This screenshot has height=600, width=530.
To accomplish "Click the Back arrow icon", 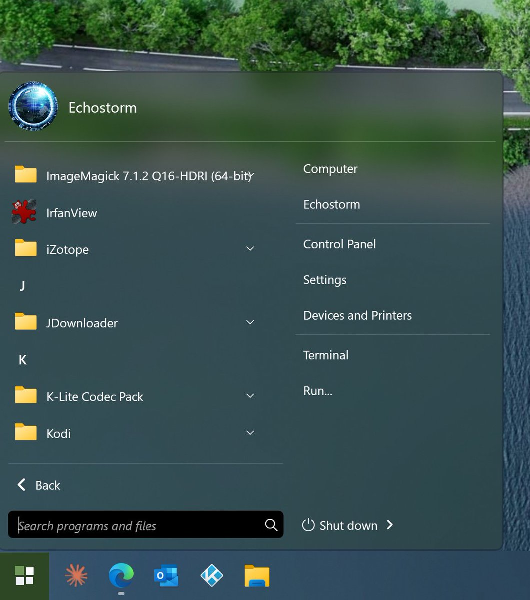I will tap(21, 484).
